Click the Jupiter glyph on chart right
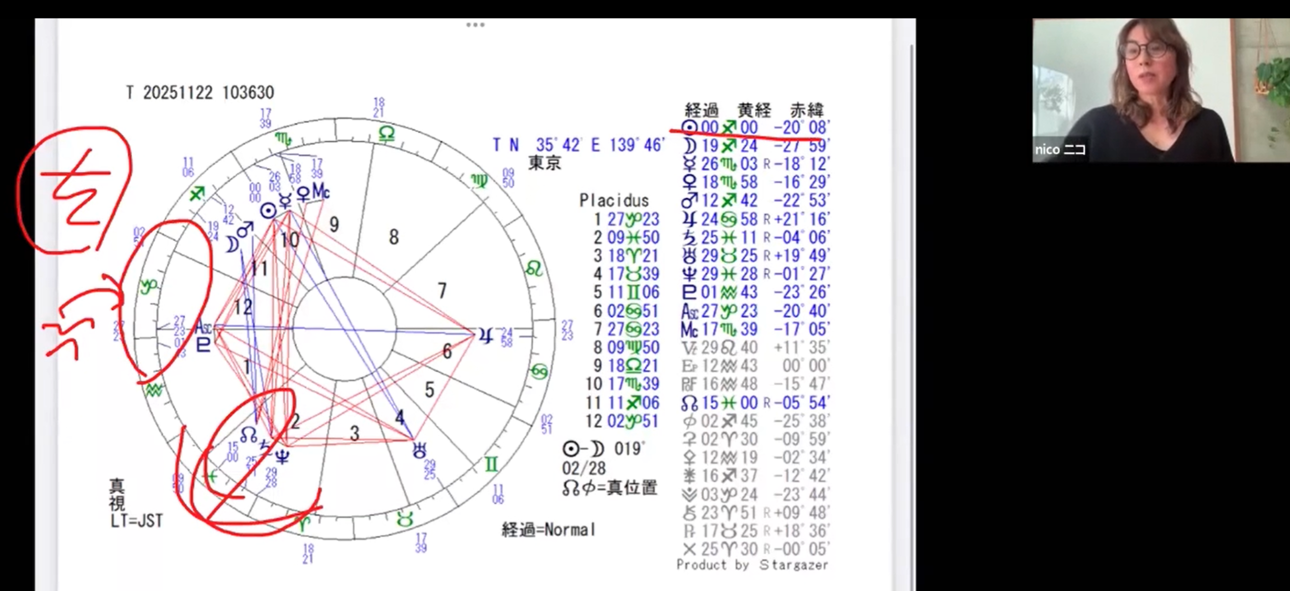Screen dimensions: 1290x591 click(485, 336)
